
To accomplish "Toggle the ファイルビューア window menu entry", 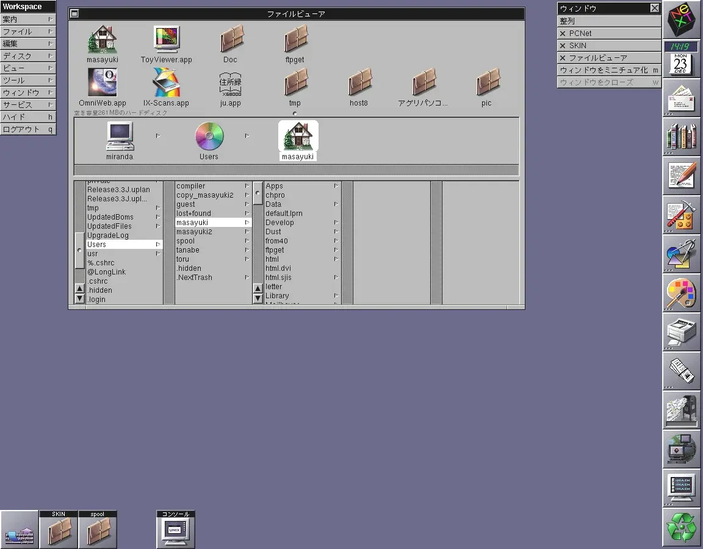I will tap(563, 57).
